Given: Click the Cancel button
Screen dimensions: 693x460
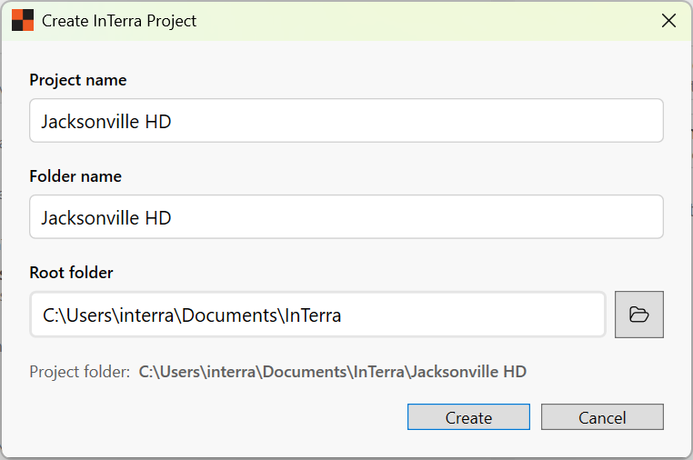Looking at the screenshot, I should 602,416.
